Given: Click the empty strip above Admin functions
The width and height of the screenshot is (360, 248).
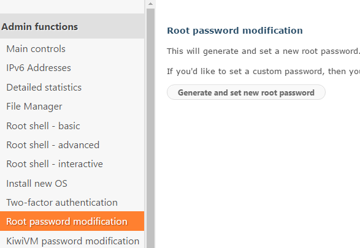Looking at the screenshot, I should 72,7.
